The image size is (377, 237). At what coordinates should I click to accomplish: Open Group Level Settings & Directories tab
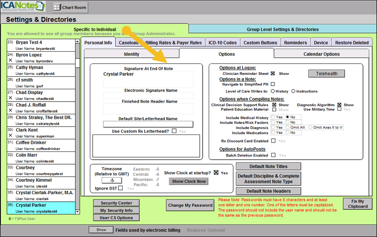282,29
